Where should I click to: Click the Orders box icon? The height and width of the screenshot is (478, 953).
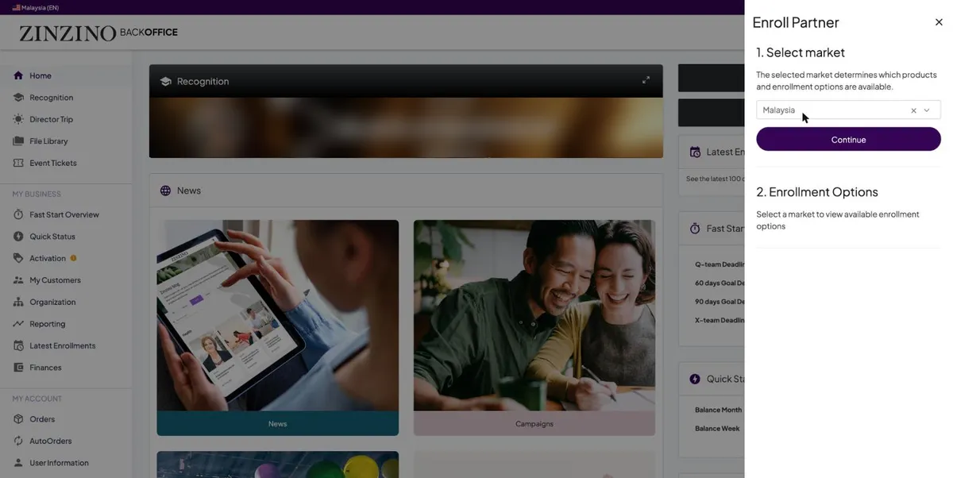(x=18, y=419)
